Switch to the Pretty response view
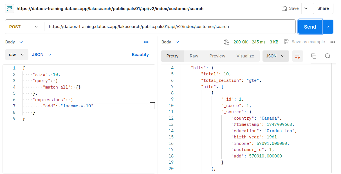Viewport: 341px width, 174px height. tap(172, 56)
